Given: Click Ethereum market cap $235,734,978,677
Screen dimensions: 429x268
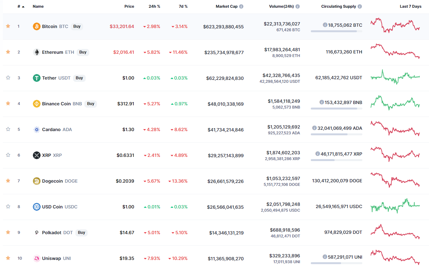Looking at the screenshot, I should click(224, 52).
